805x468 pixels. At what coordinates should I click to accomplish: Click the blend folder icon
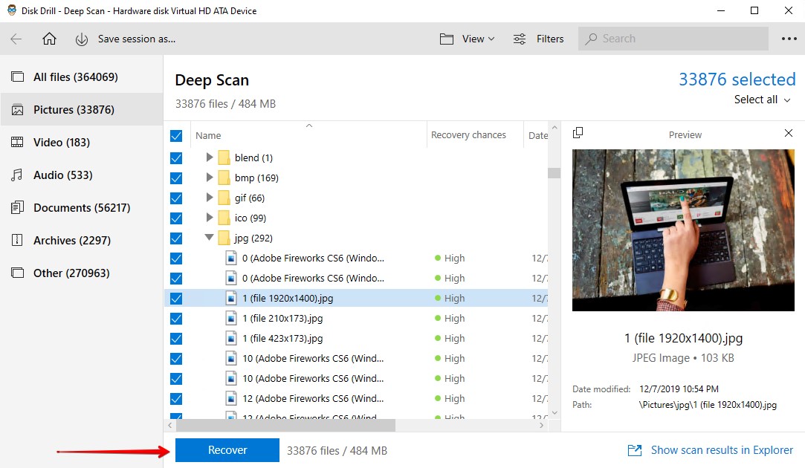coord(224,157)
